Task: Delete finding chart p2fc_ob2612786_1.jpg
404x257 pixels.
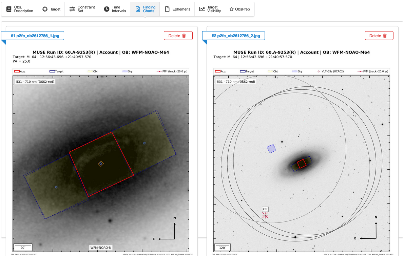Action: pyautogui.click(x=178, y=36)
